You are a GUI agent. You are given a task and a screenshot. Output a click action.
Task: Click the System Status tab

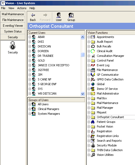(13, 31)
